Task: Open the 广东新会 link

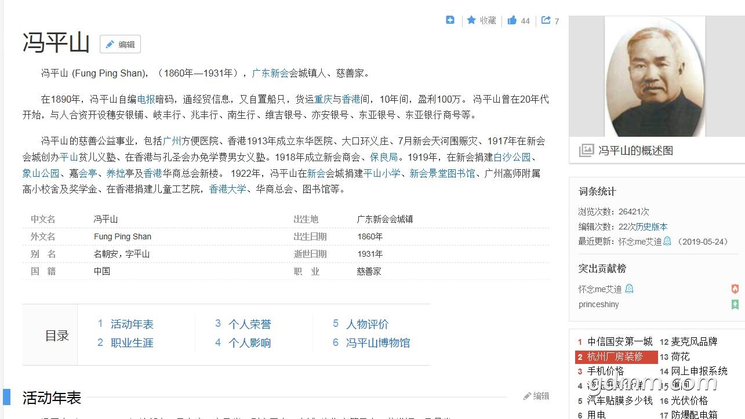Action: pos(270,73)
